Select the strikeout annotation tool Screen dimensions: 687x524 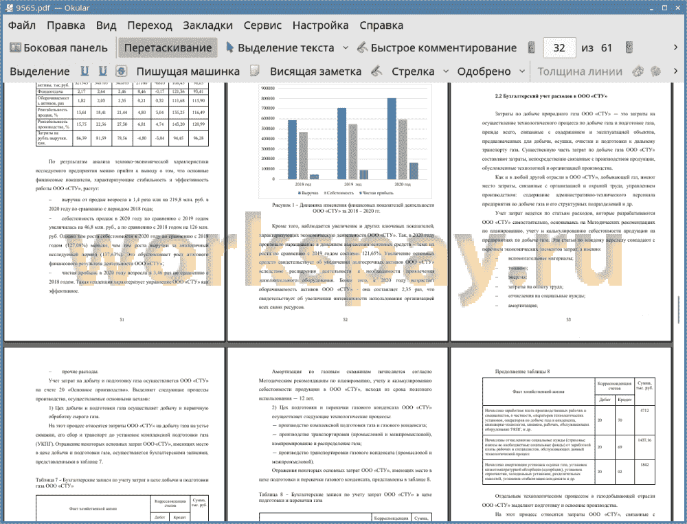122,71
